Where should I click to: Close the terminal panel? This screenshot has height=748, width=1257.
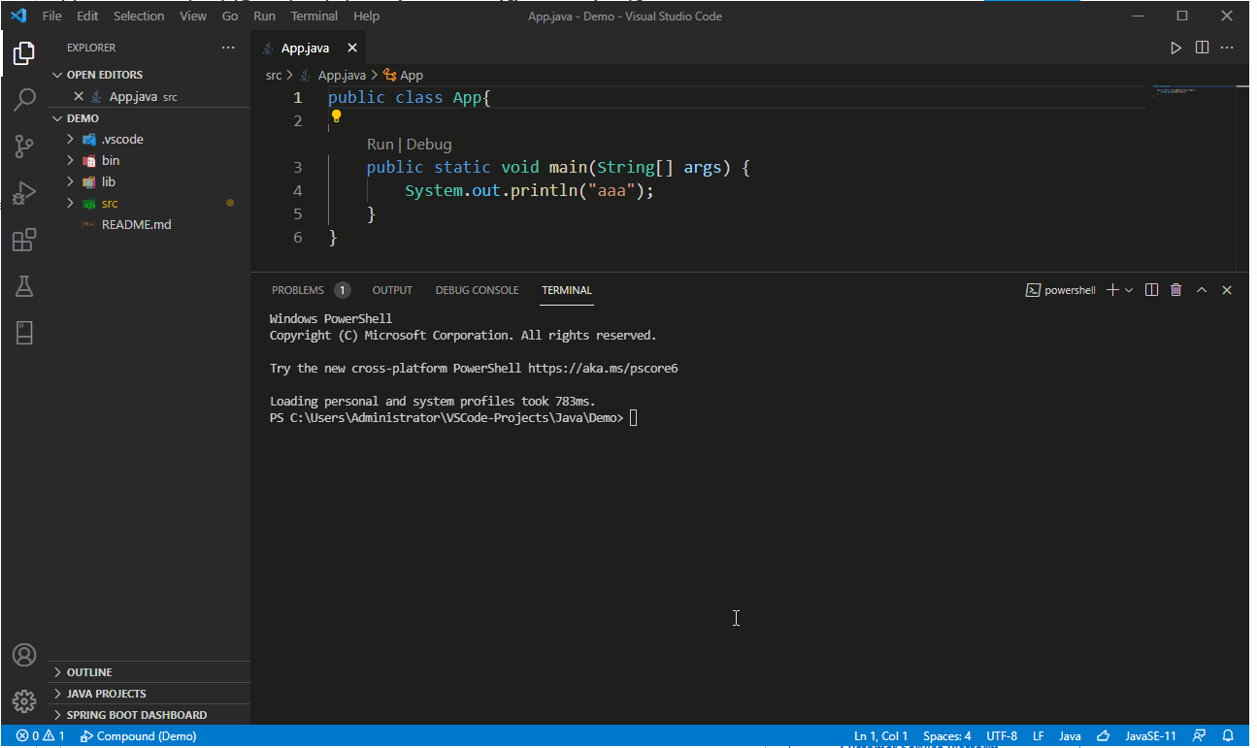point(1227,290)
